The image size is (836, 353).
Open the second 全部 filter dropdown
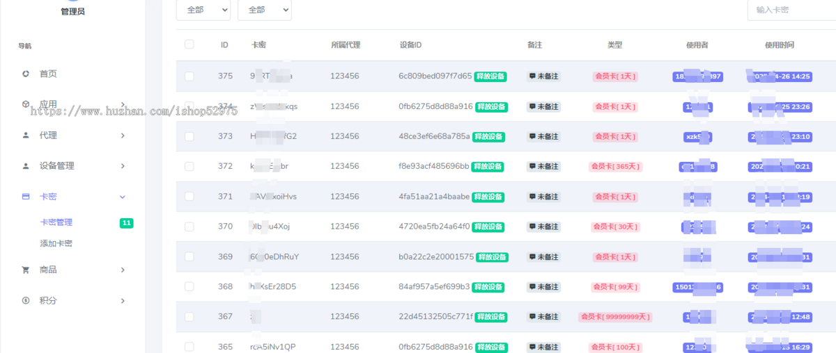(x=265, y=10)
